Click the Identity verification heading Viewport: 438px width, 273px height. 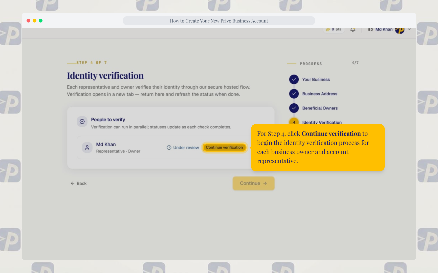[105, 76]
